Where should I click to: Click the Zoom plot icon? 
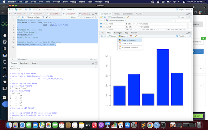(112, 36)
